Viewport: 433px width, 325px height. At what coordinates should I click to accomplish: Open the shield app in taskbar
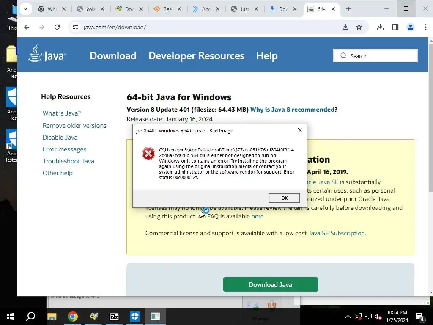click(x=135, y=317)
